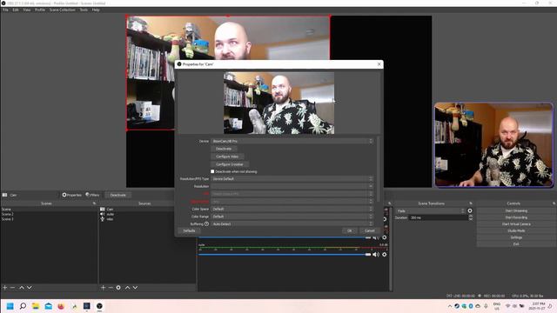Add a new scene with plus icon
Screen dimensions: 557x313
(x=5, y=288)
